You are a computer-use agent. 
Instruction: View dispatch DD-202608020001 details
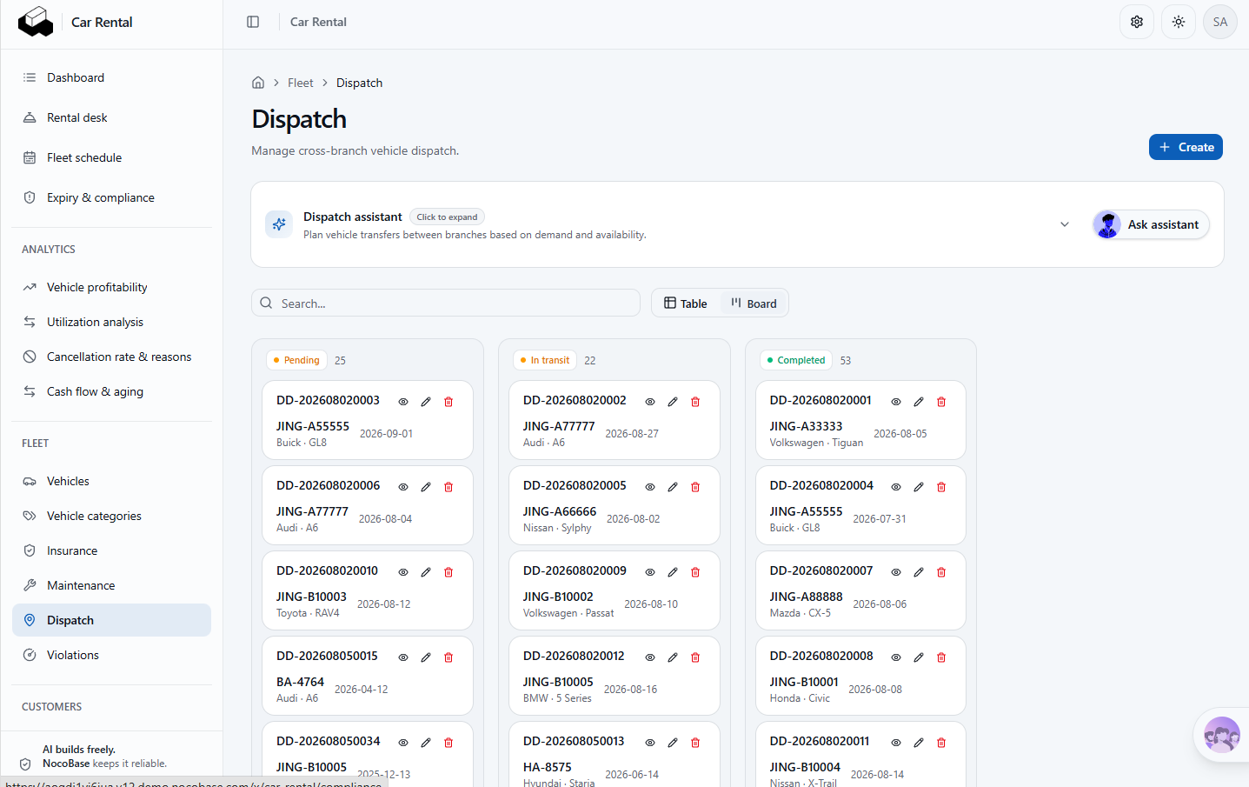click(896, 402)
